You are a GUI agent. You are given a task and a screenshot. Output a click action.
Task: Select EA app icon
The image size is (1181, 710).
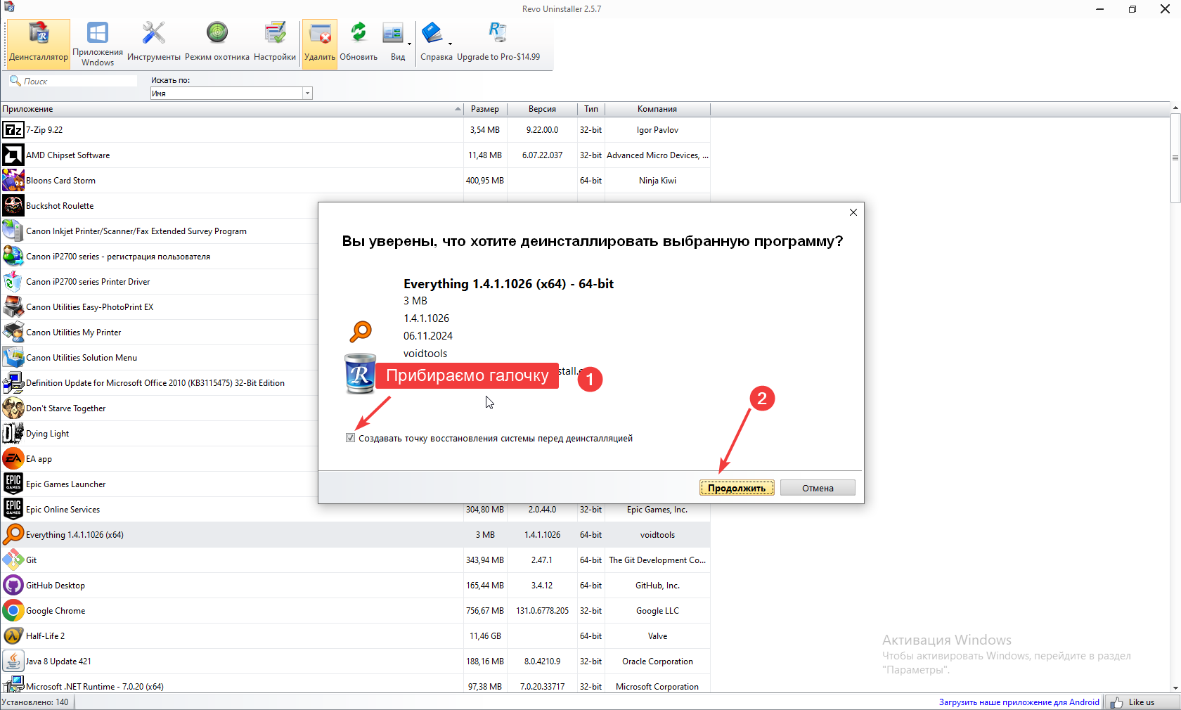(x=13, y=459)
